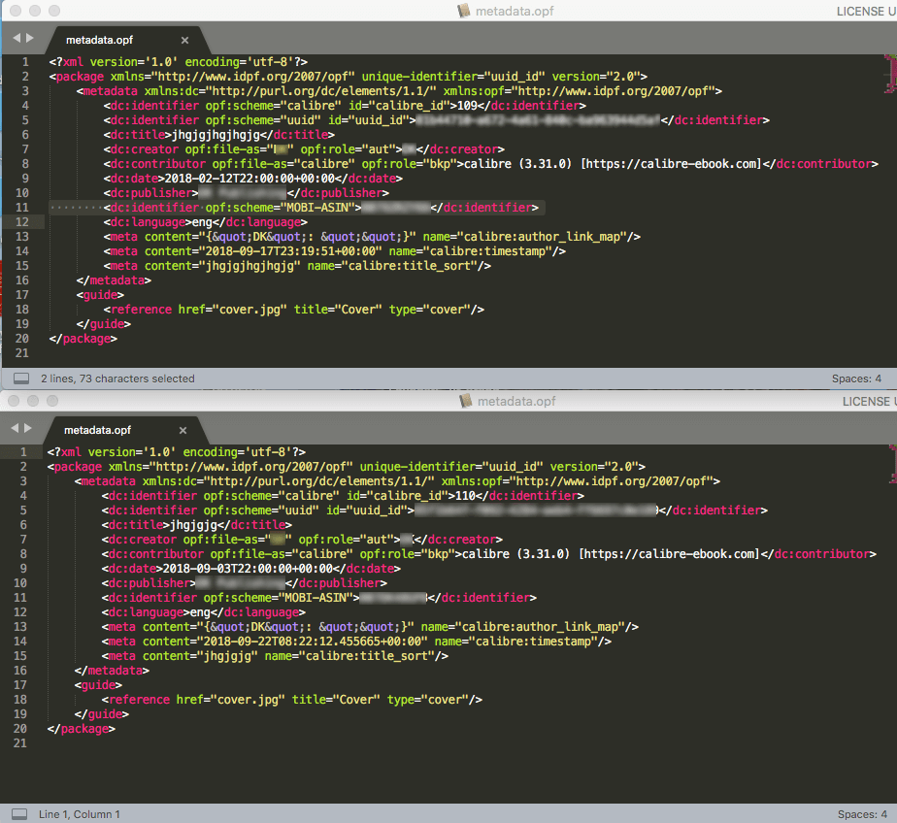Click closing </package> tag in bottom window

click(x=82, y=728)
